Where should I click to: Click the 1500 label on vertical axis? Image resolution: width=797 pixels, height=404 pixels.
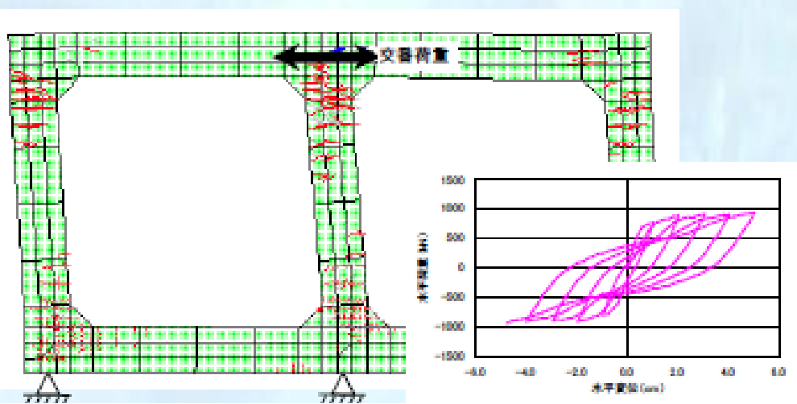(x=455, y=180)
